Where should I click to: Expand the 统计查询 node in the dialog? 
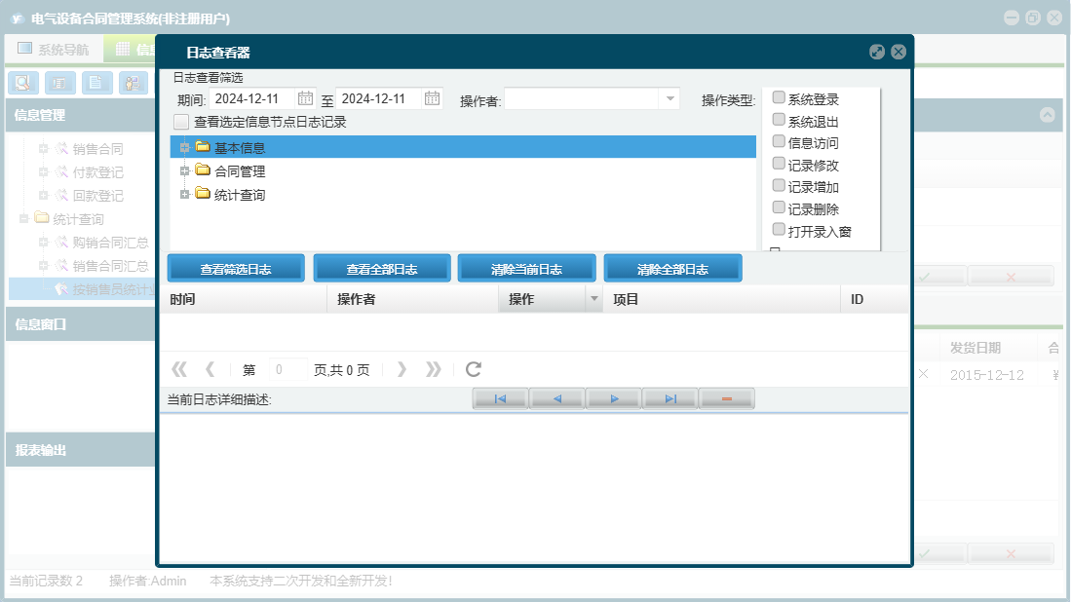(x=184, y=195)
